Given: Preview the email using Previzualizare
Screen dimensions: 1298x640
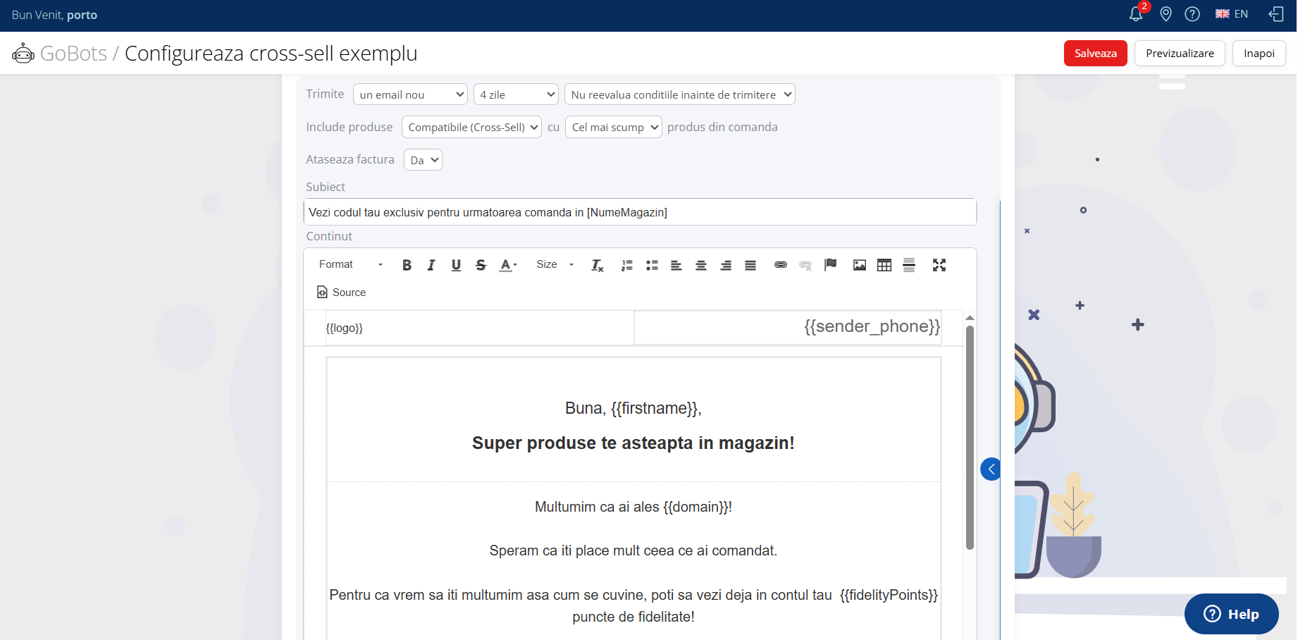Looking at the screenshot, I should click(1180, 53).
